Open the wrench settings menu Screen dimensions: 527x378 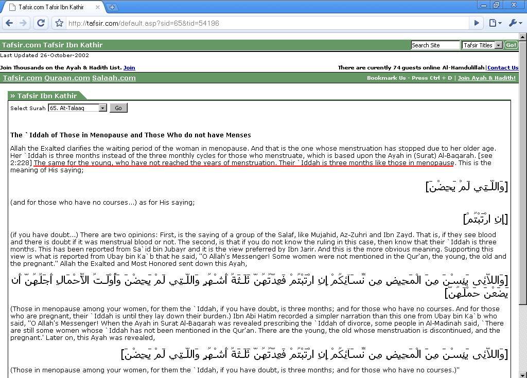pyautogui.click(x=515, y=23)
